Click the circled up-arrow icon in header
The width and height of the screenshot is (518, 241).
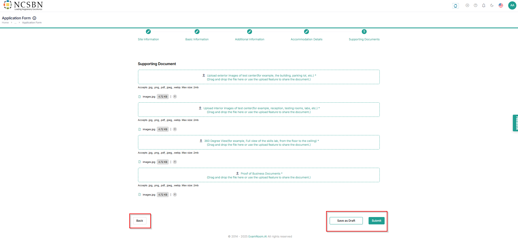467,5
